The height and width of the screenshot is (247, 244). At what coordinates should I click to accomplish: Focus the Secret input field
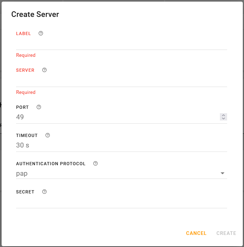(x=121, y=202)
